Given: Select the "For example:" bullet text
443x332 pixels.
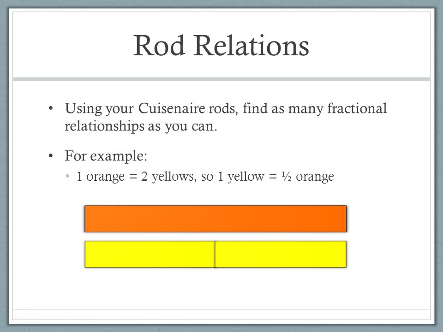Looking at the screenshot, I should pyautogui.click(x=106, y=156).
